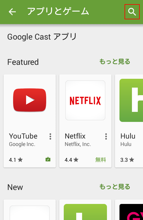Open YouTube card overflow menu
The width and height of the screenshot is (143, 220).
50,136
